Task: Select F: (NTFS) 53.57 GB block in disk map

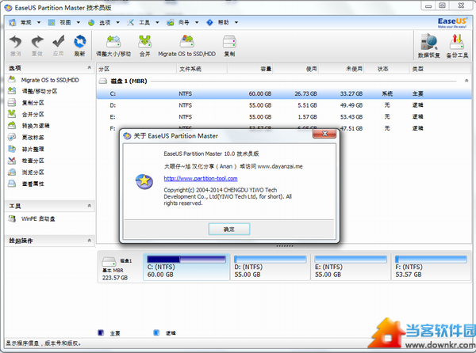Action: 431,267
